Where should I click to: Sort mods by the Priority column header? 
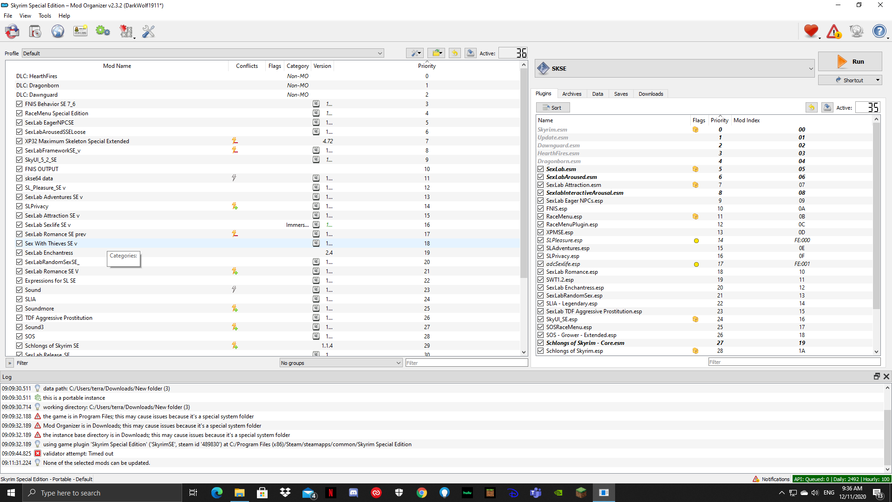(x=426, y=66)
